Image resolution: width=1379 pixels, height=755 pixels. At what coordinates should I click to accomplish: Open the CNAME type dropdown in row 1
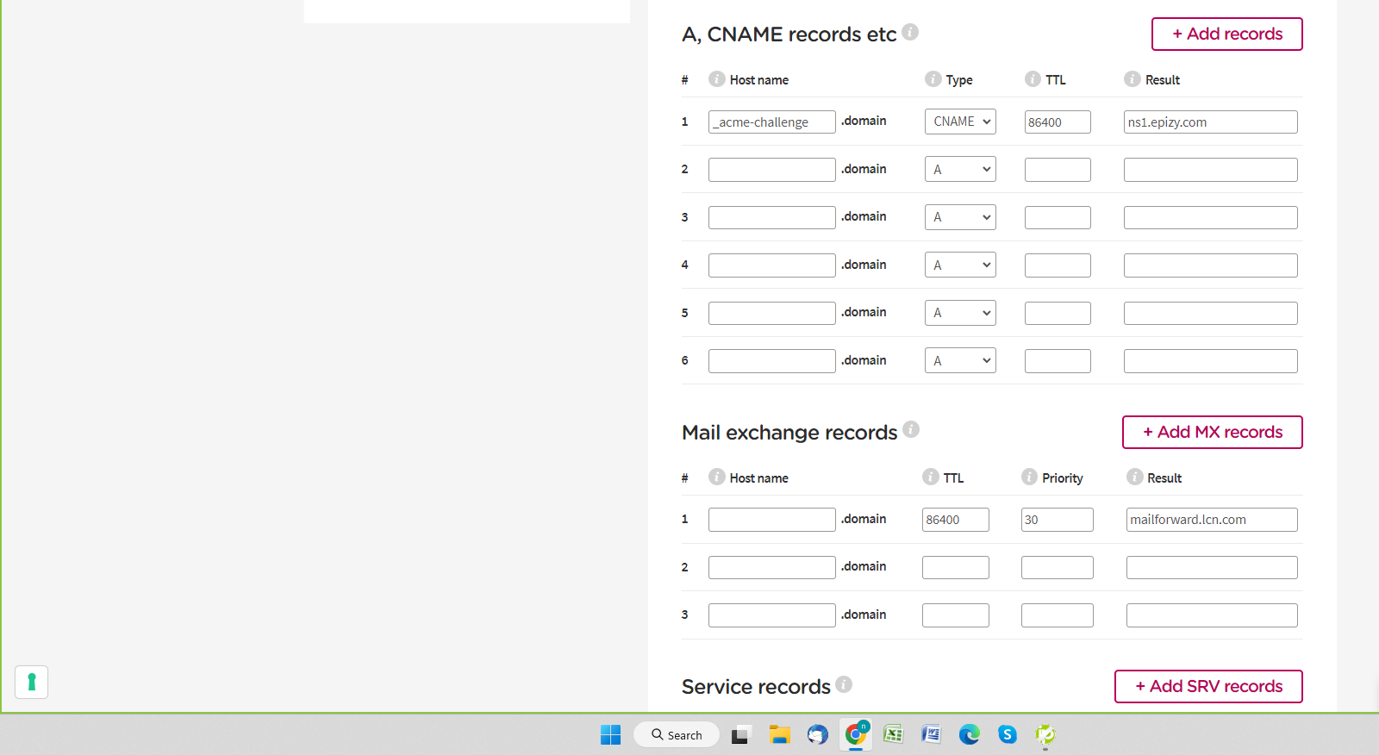coord(960,122)
